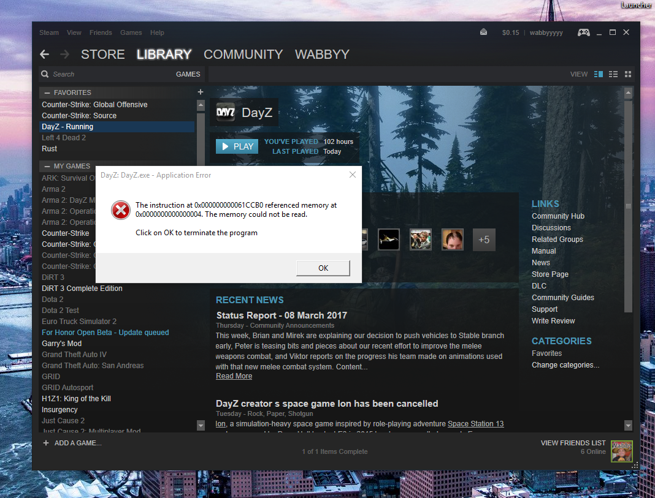Open the Friends menu

(x=101, y=32)
